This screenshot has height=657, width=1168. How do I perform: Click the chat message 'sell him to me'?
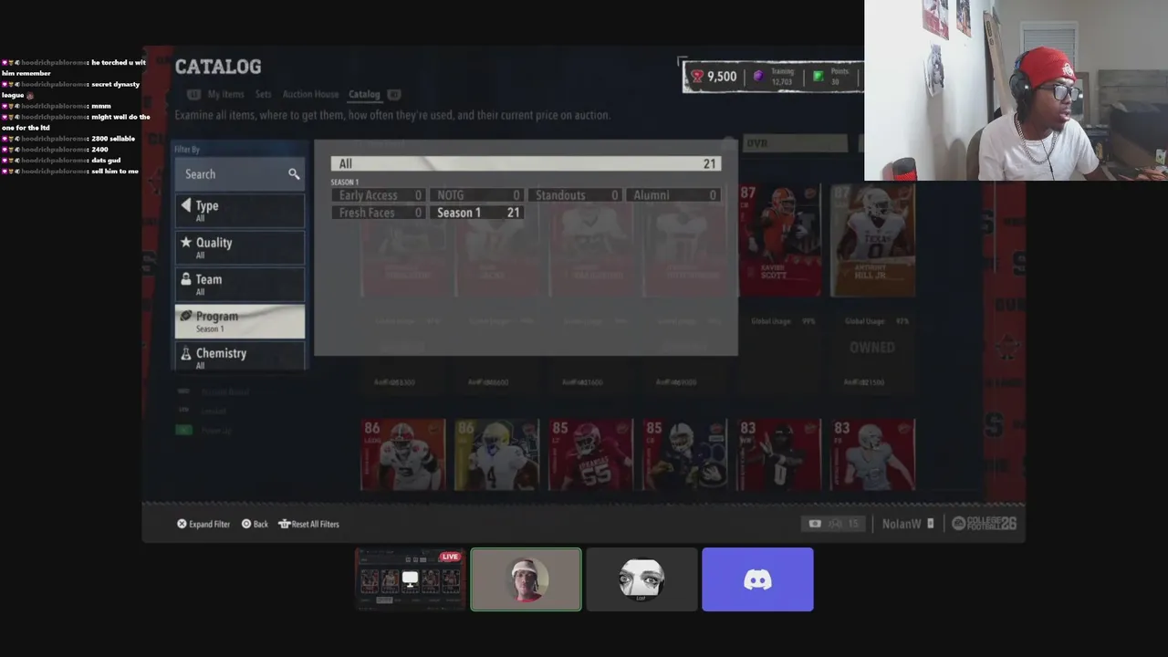tap(115, 172)
